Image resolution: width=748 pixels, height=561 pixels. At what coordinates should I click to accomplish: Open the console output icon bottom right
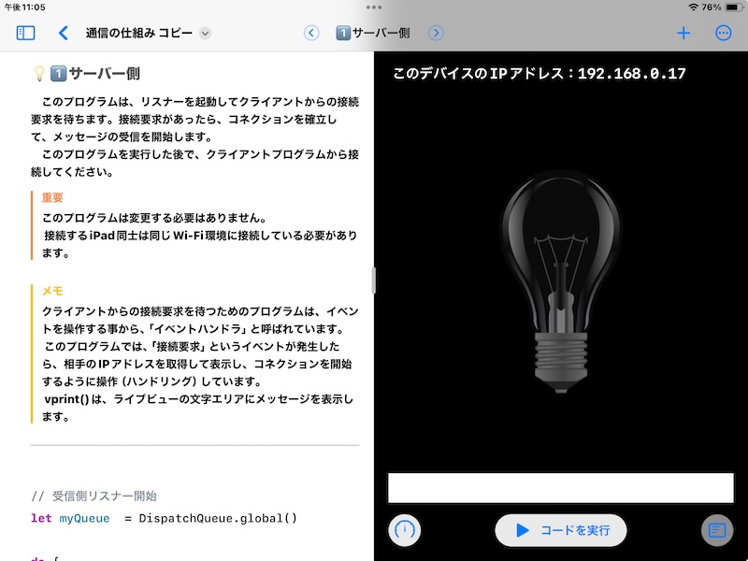pyautogui.click(x=715, y=530)
